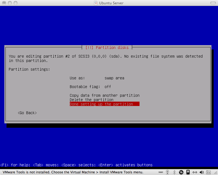Screen dimensions: 218x175
Task: Click the Bluetooth icon in status bar
Action: pyautogui.click(x=174, y=172)
